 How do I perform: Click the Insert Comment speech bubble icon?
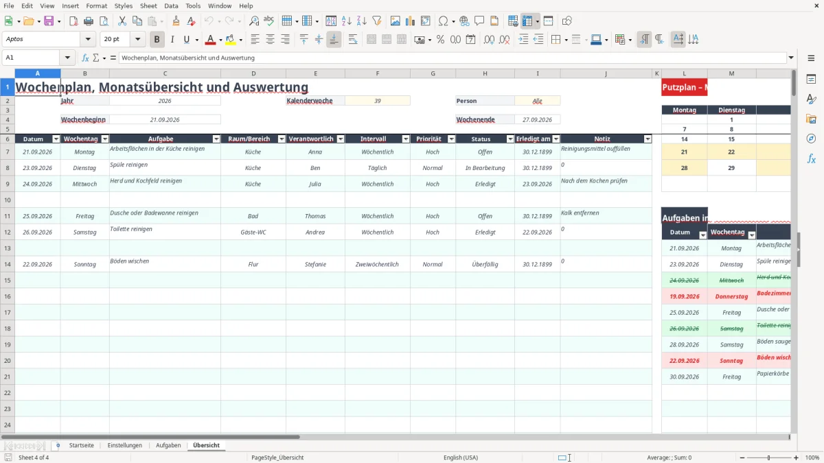click(479, 21)
